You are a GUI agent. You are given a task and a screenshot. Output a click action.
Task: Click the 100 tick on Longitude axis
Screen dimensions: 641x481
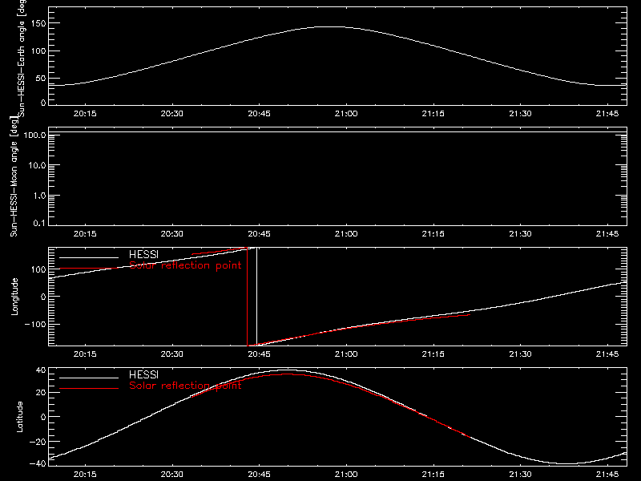click(38, 269)
